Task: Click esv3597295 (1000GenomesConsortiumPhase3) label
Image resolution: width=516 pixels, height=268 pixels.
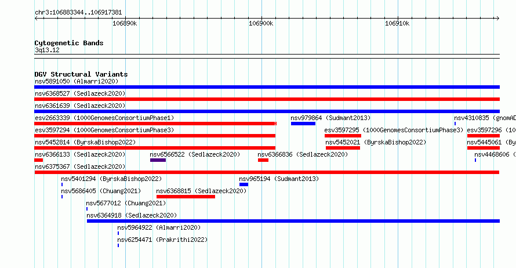Action: pos(394,130)
